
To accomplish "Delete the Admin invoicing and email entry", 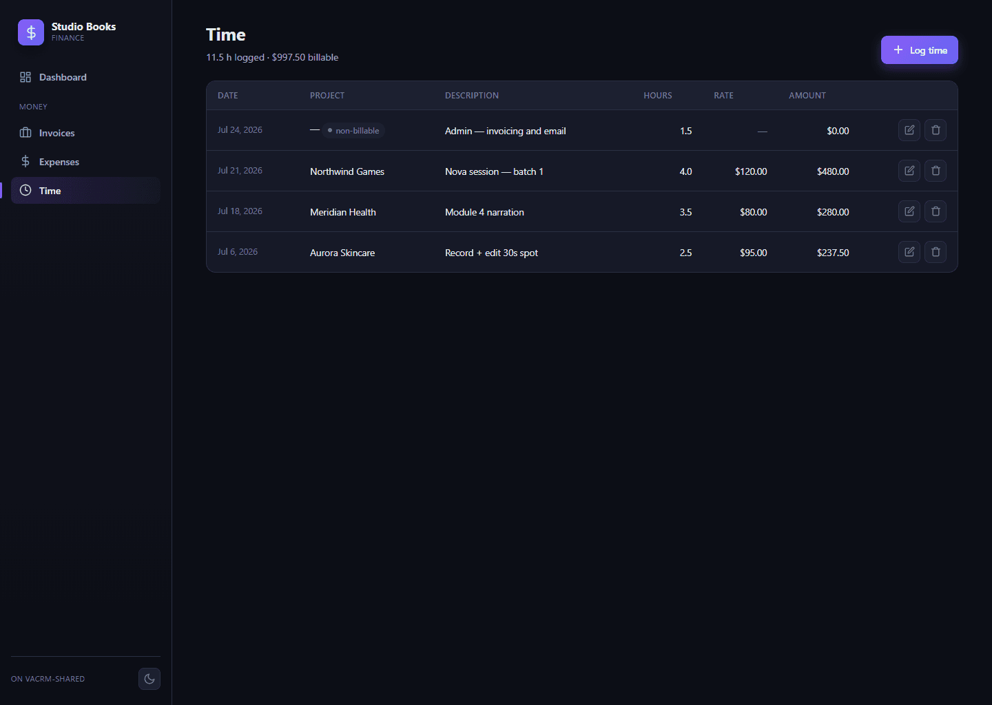I will click(x=936, y=130).
